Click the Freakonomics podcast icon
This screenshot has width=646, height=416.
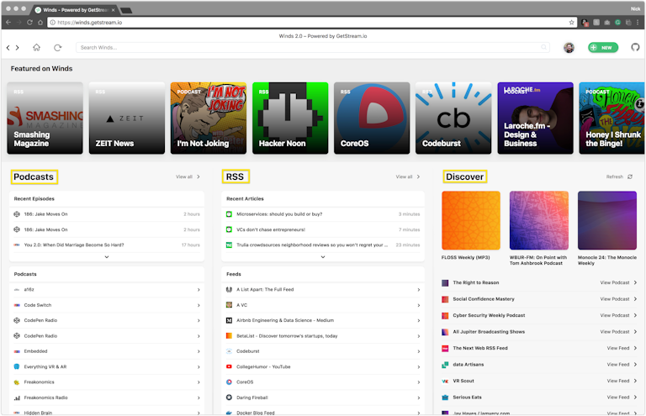click(x=17, y=382)
